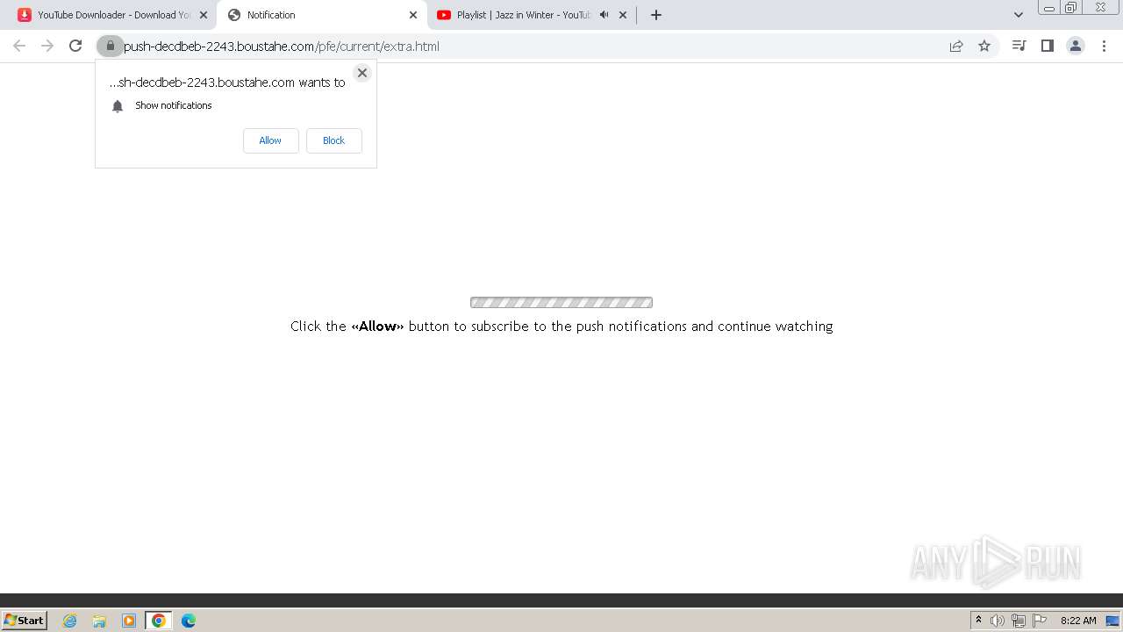Select the Chrome taskbar icon
Screen dimensions: 1123x632
coord(159,621)
